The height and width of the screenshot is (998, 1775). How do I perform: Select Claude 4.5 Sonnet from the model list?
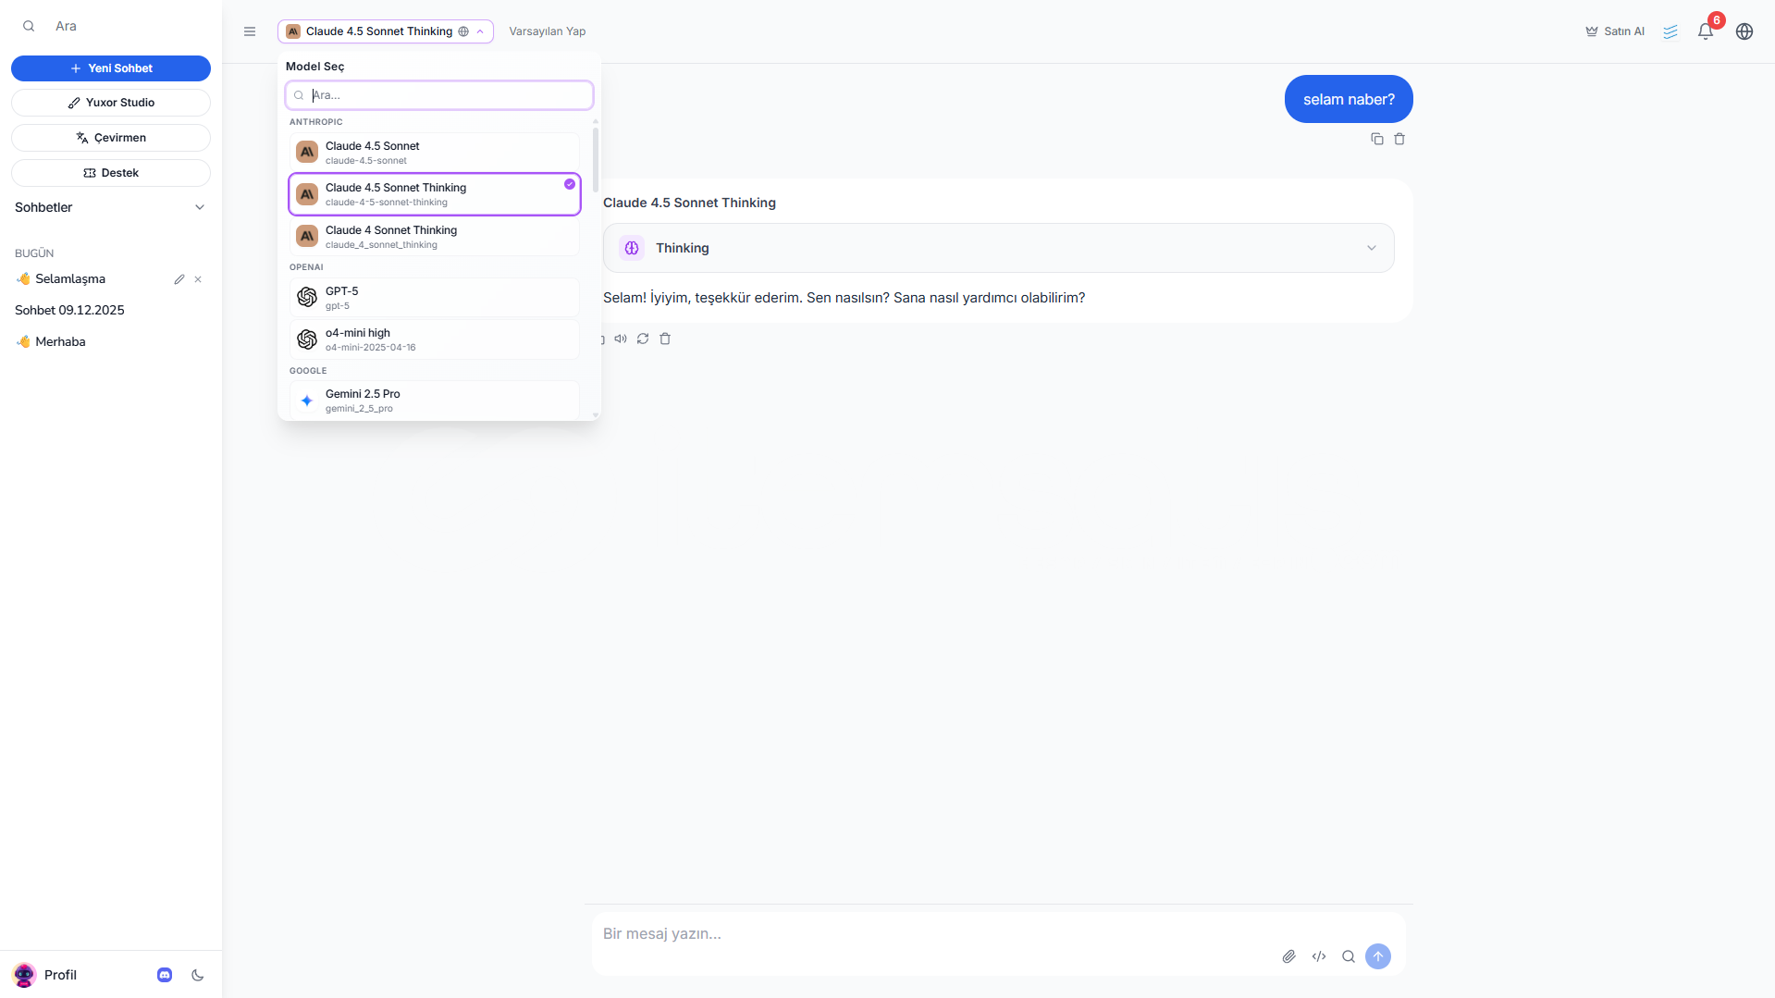tap(435, 153)
